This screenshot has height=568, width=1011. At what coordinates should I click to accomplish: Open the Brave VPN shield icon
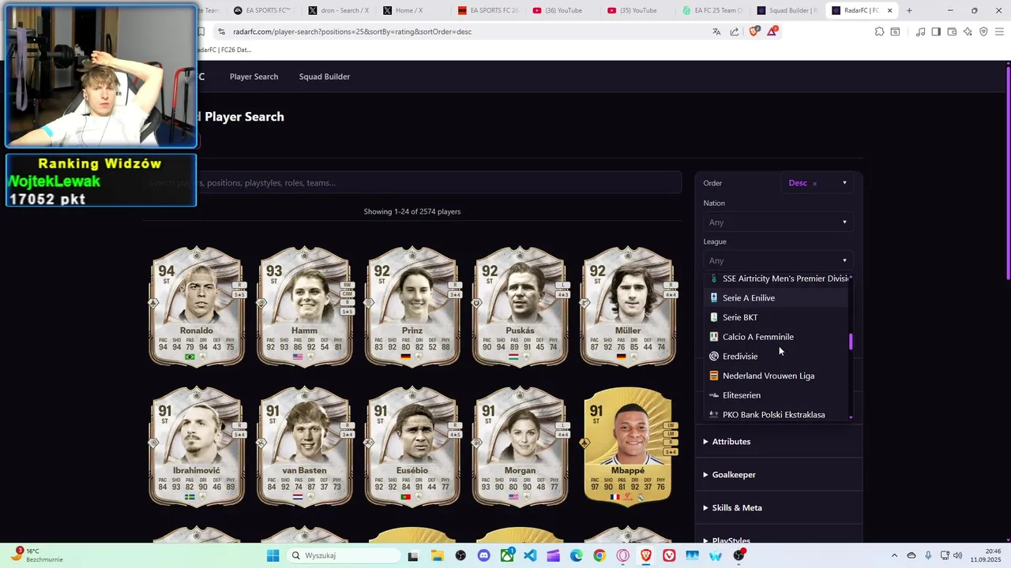(983, 32)
